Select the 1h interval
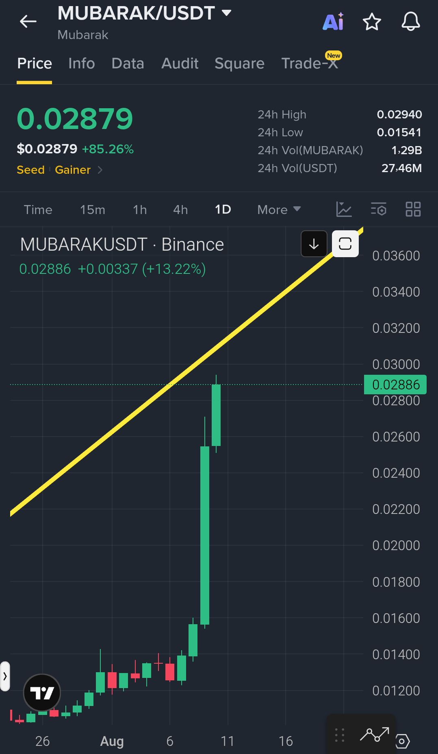This screenshot has height=754, width=438. [x=140, y=210]
